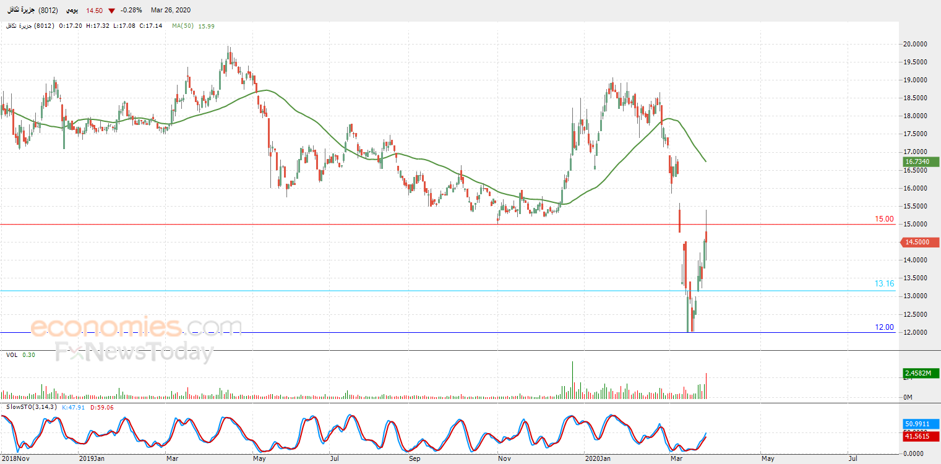This screenshot has height=464, width=941.
Task: Select the SlowSTO(3,14,3) indicator label
Action: 32,407
